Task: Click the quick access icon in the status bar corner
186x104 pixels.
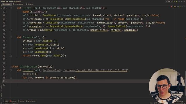Action: click(1, 103)
